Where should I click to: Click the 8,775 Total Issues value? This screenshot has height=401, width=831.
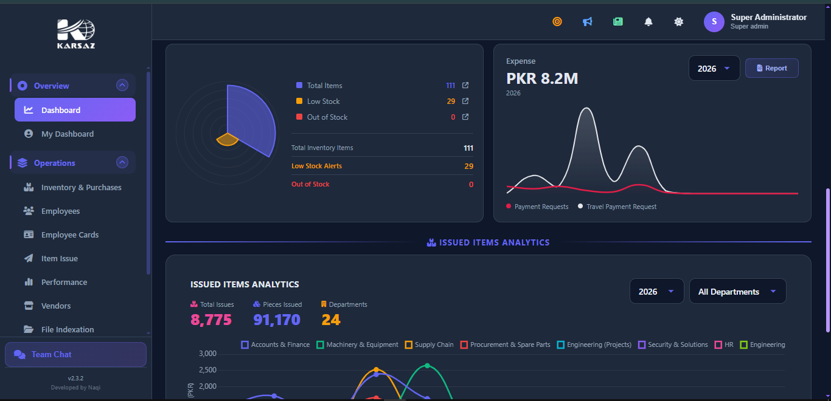(x=211, y=320)
